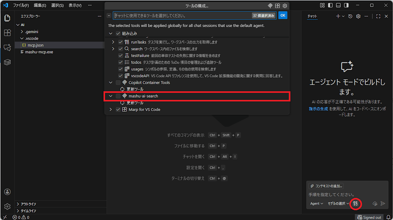Open the ファイル(F) menu
The image size is (393, 220).
click(21, 6)
